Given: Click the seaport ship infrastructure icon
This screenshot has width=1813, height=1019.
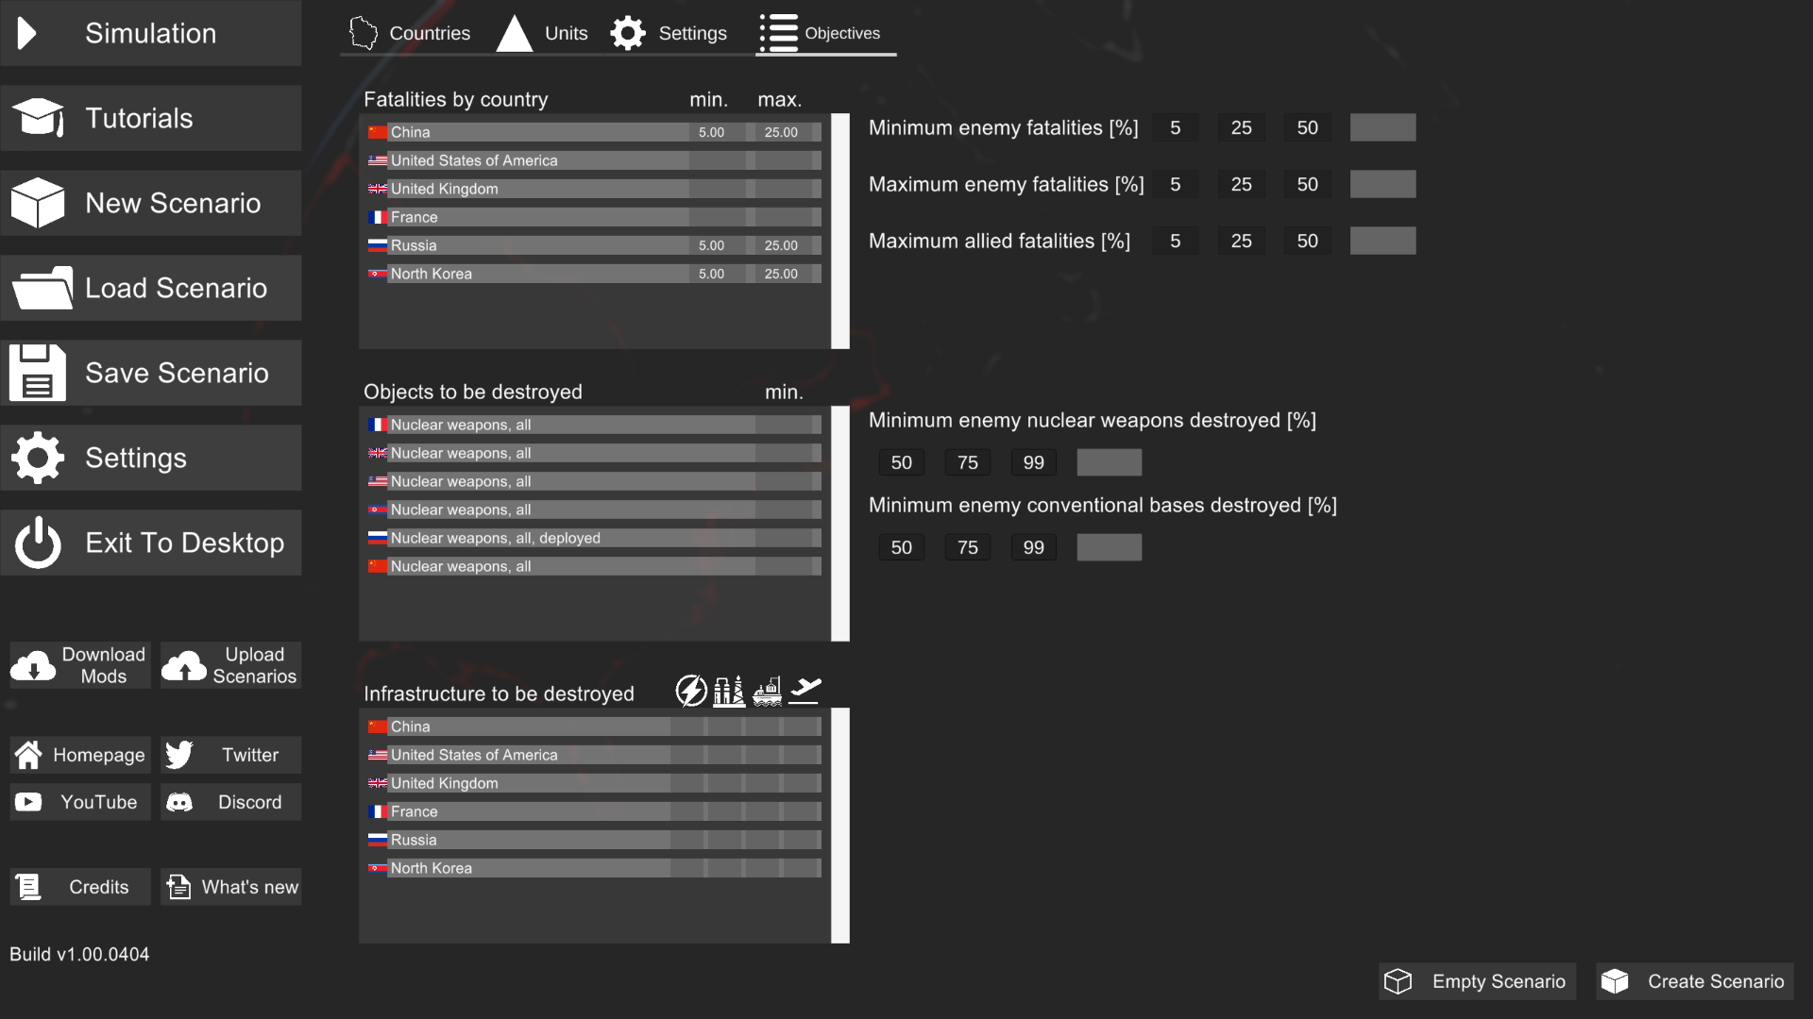Looking at the screenshot, I should (767, 692).
